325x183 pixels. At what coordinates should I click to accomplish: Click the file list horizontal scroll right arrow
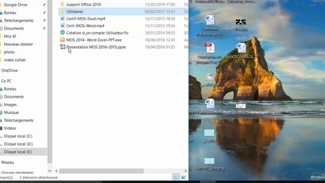coord(185,171)
